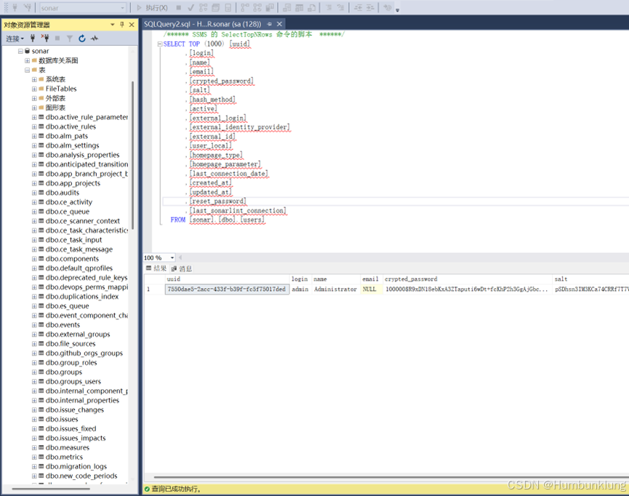Select the uuid cell 7550dae5-2acc...
The image size is (629, 496).
coord(227,289)
